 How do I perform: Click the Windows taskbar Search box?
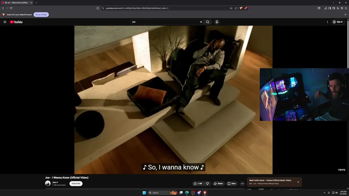pos(163,193)
